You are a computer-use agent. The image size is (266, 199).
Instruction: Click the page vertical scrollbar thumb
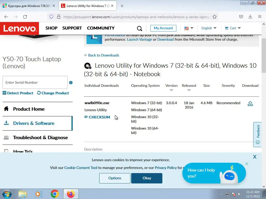(x=264, y=55)
